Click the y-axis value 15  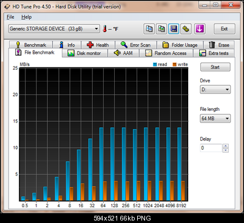pyautogui.click(x=15, y=121)
